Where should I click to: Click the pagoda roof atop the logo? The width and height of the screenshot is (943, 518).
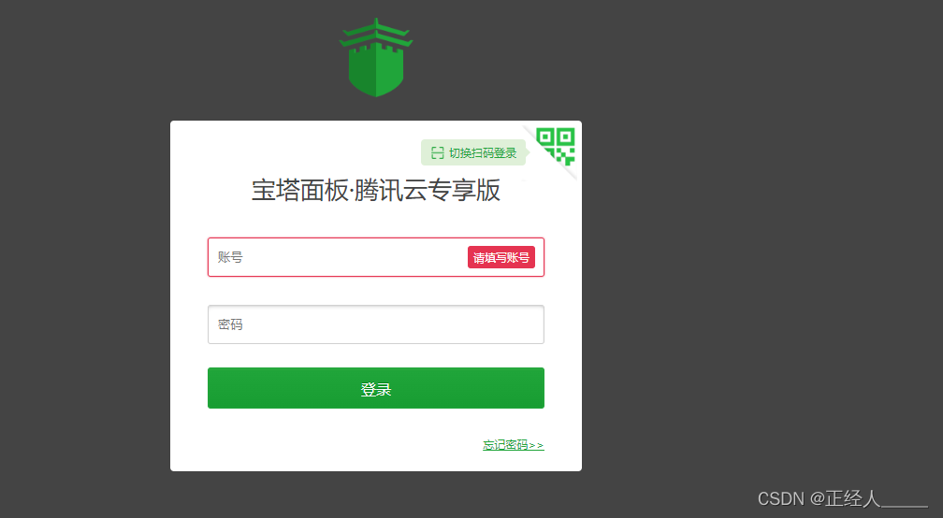pyautogui.click(x=376, y=33)
